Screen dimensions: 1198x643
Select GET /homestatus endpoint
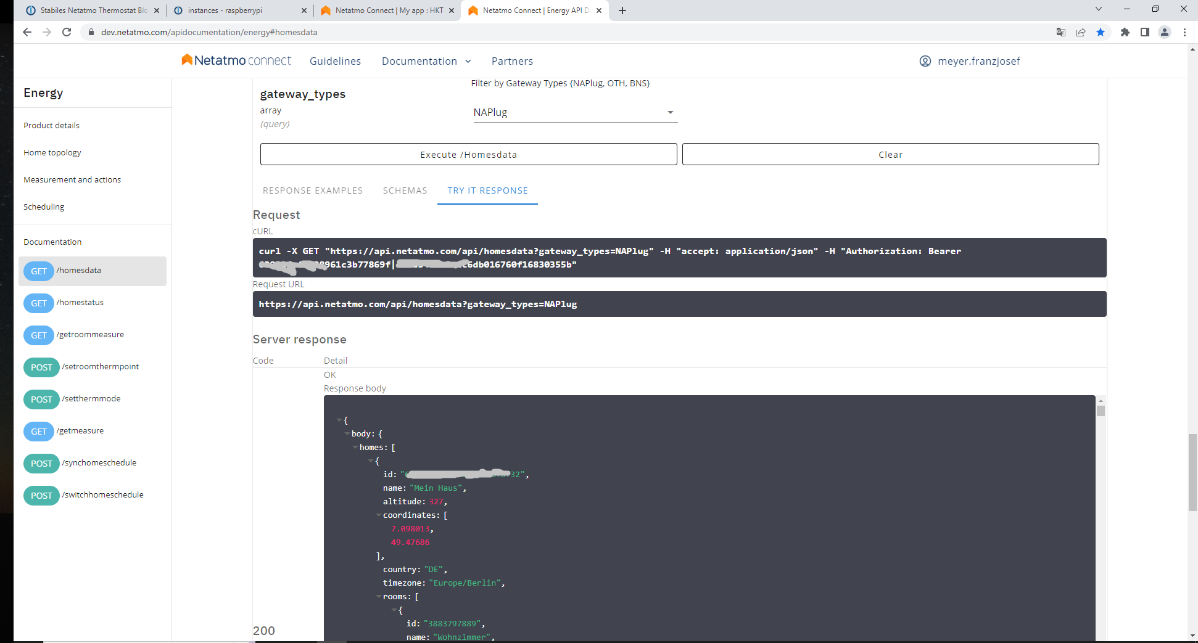click(x=93, y=303)
